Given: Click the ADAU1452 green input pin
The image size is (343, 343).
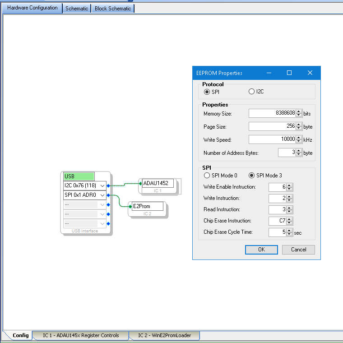Looking at the screenshot, I should click(x=140, y=183).
